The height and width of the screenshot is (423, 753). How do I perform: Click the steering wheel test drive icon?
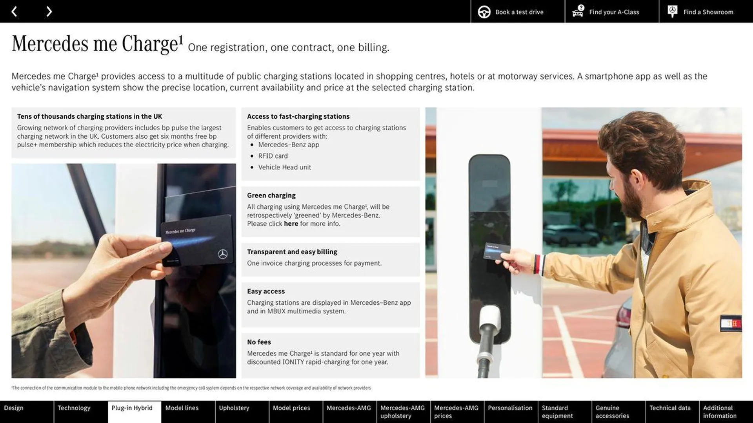[483, 11]
